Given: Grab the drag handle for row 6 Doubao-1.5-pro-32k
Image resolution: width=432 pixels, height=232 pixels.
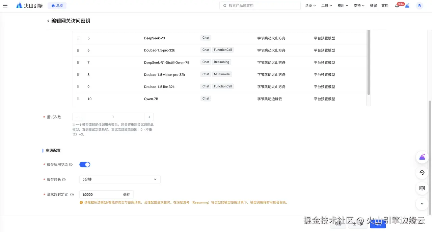Looking at the screenshot, I should click(78, 50).
